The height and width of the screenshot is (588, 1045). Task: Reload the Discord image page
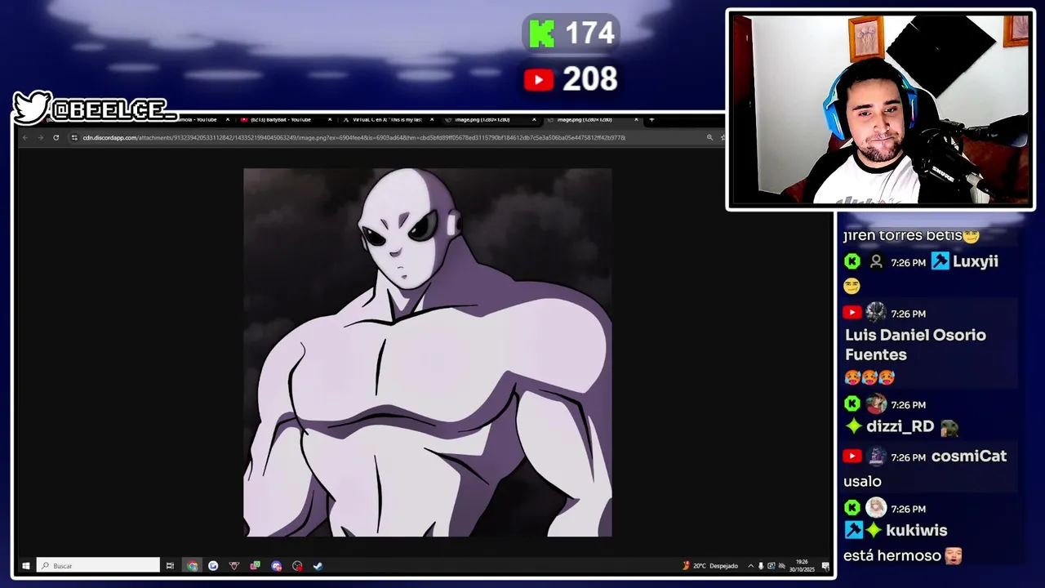[x=56, y=137]
